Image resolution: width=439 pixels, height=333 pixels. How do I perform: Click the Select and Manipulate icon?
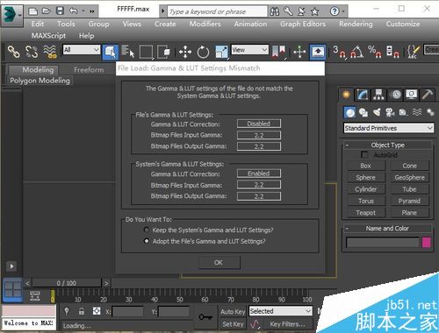[x=299, y=52]
